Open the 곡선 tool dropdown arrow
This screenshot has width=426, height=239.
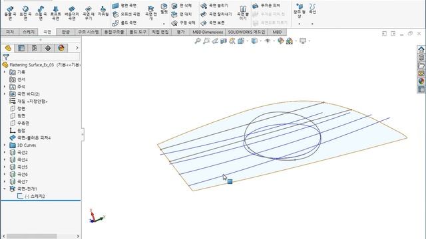tap(312, 24)
